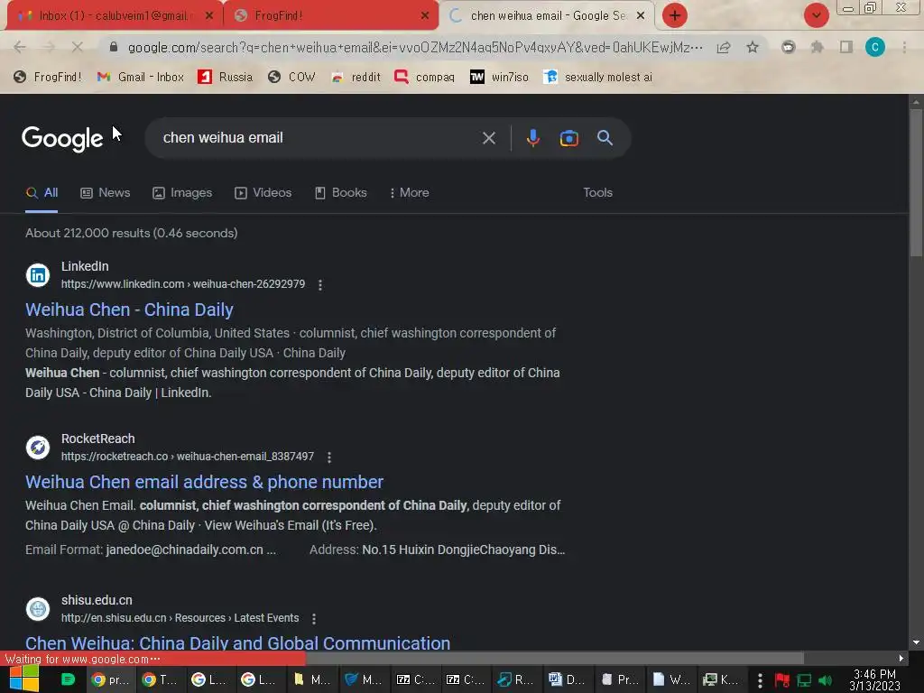
Task: Open the green chat app in the taskbar
Action: click(68, 679)
